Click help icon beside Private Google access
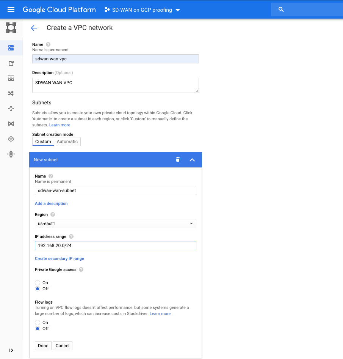 point(81,269)
